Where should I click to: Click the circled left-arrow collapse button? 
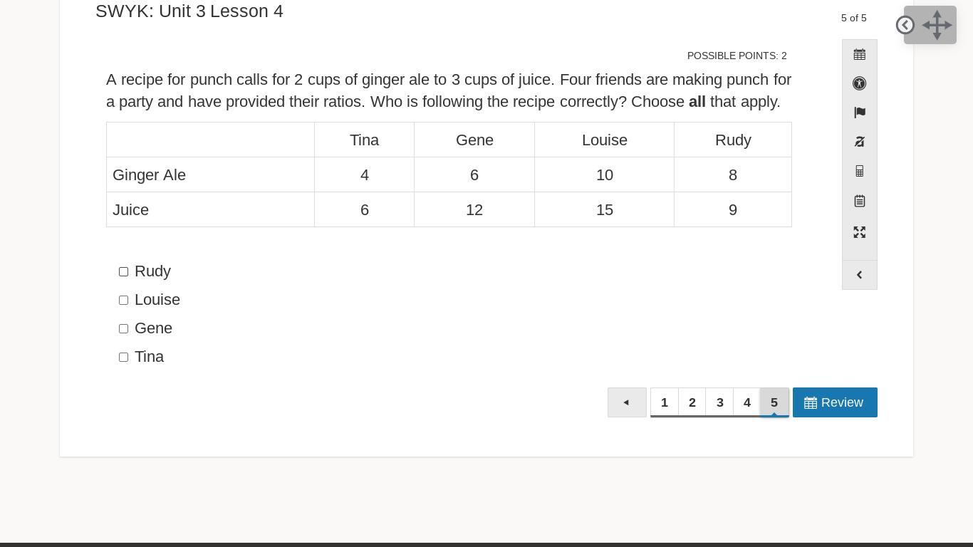click(905, 25)
